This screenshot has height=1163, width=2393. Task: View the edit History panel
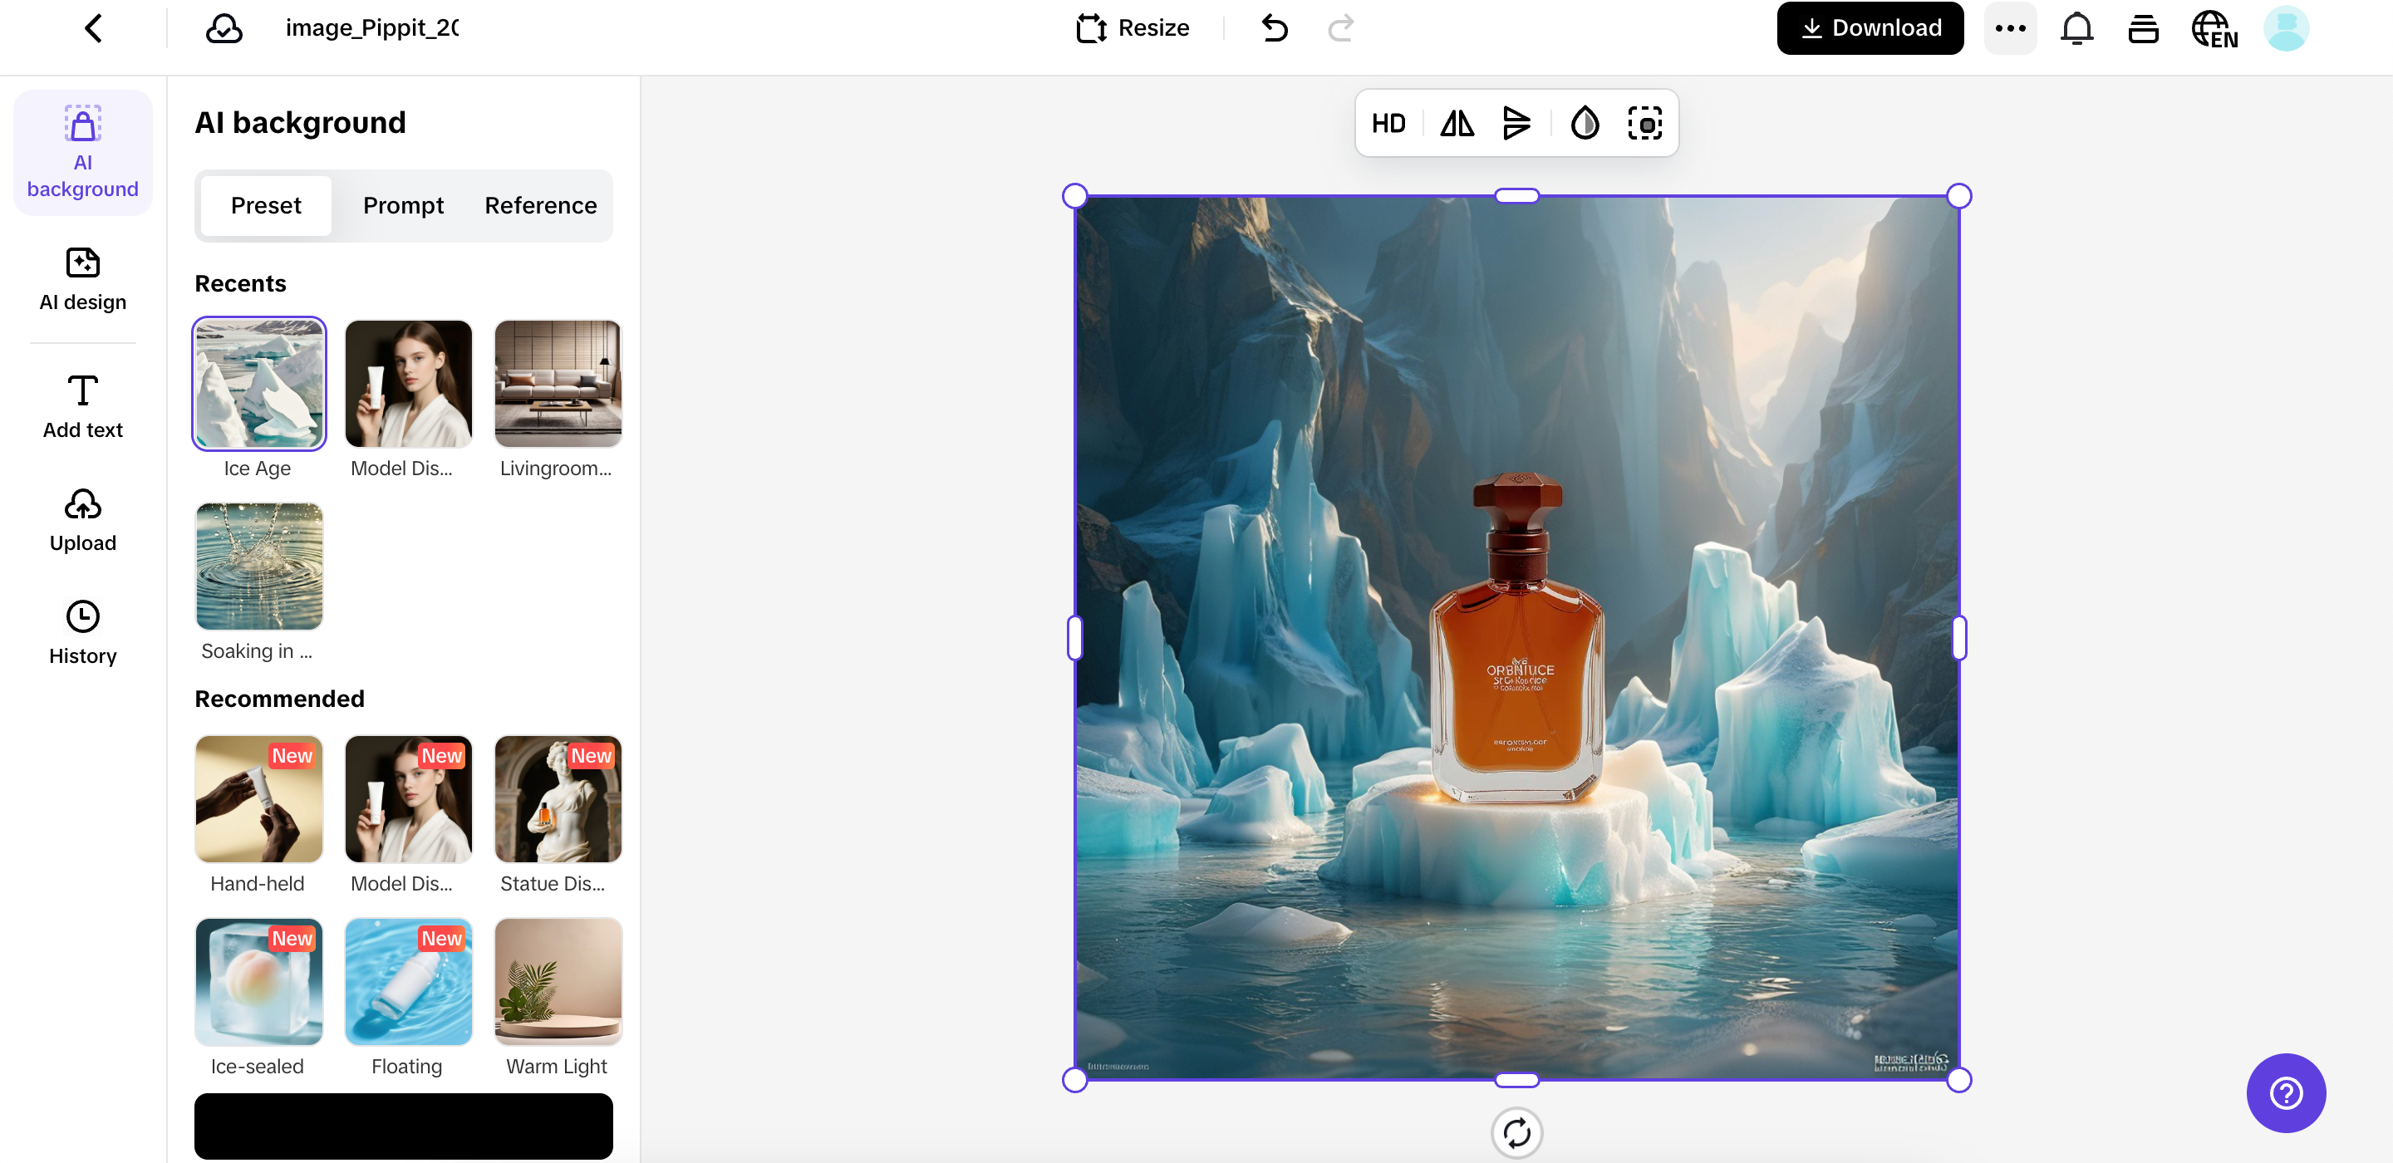coord(81,633)
